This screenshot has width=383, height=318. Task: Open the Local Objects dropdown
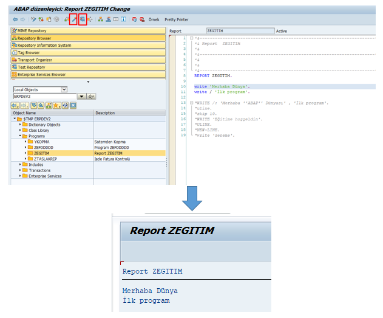click(x=64, y=89)
